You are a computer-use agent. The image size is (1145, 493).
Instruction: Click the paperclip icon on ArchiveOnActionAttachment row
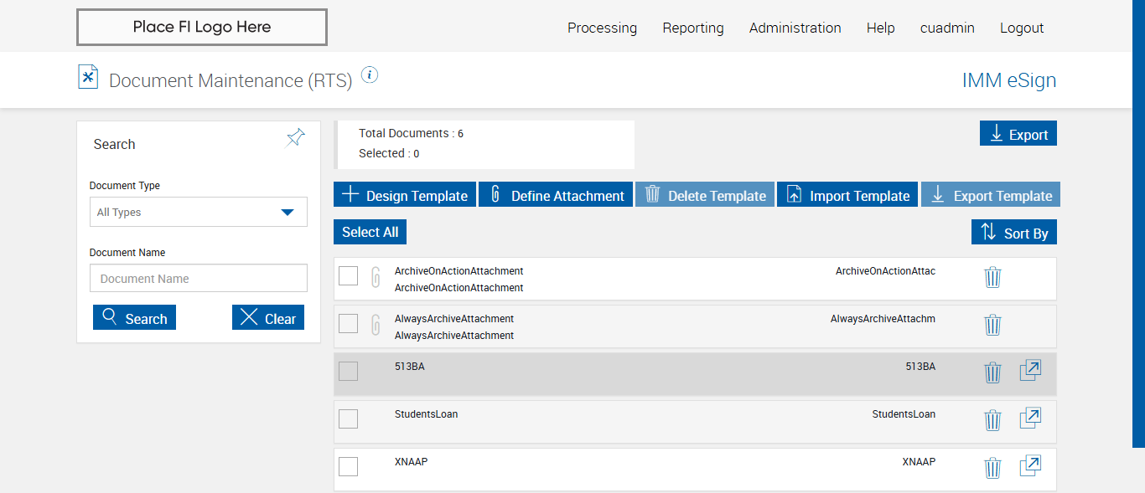click(376, 276)
